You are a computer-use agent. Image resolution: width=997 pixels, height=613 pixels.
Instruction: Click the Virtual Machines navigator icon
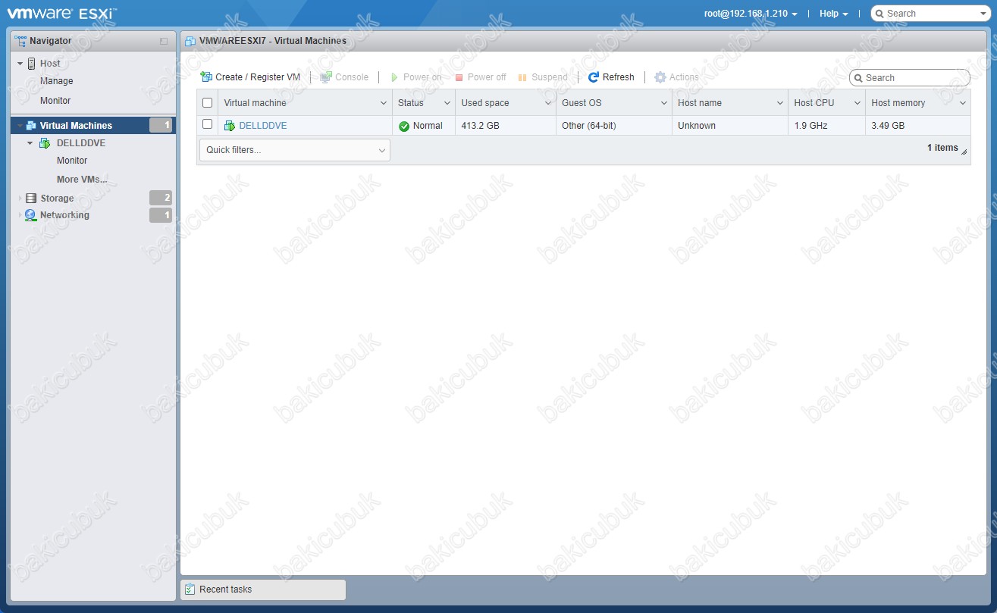[31, 126]
